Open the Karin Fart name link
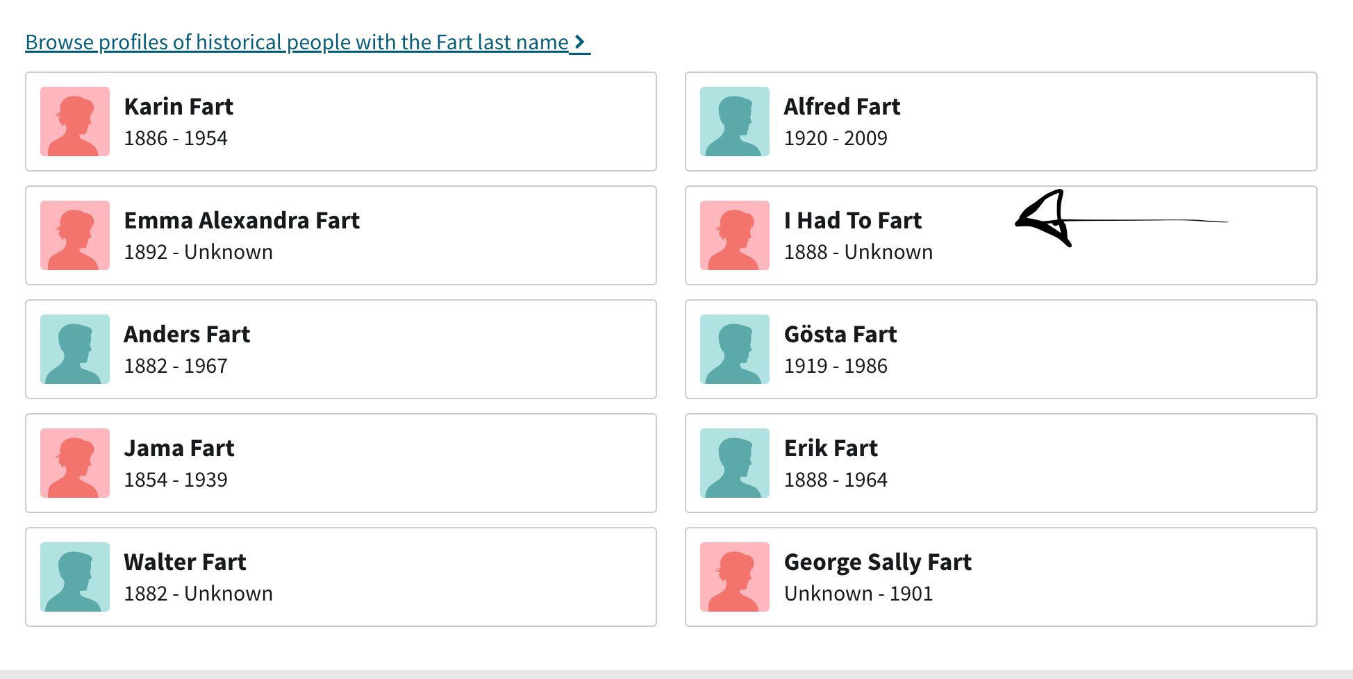 179,107
